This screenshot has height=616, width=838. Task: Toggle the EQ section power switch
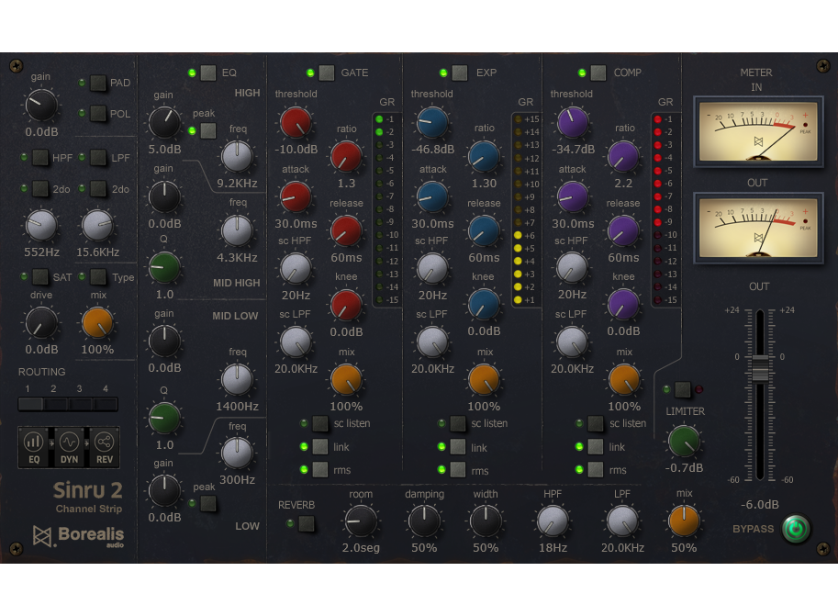pyautogui.click(x=208, y=73)
